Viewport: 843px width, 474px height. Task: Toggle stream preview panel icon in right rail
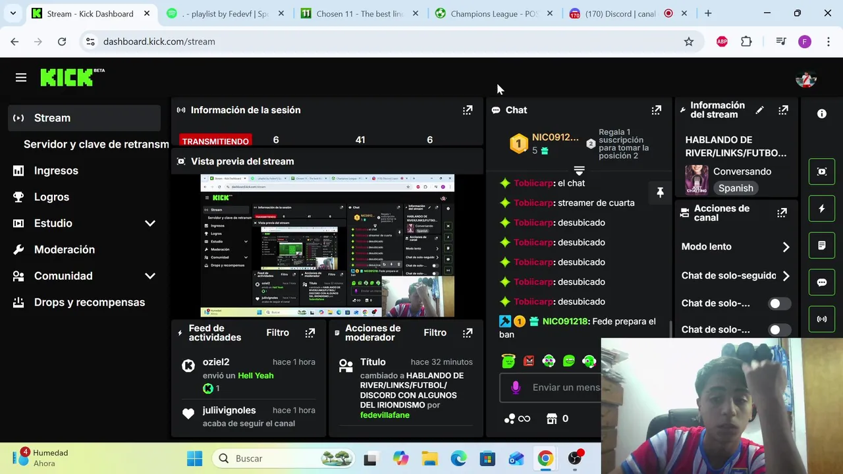pyautogui.click(x=822, y=172)
